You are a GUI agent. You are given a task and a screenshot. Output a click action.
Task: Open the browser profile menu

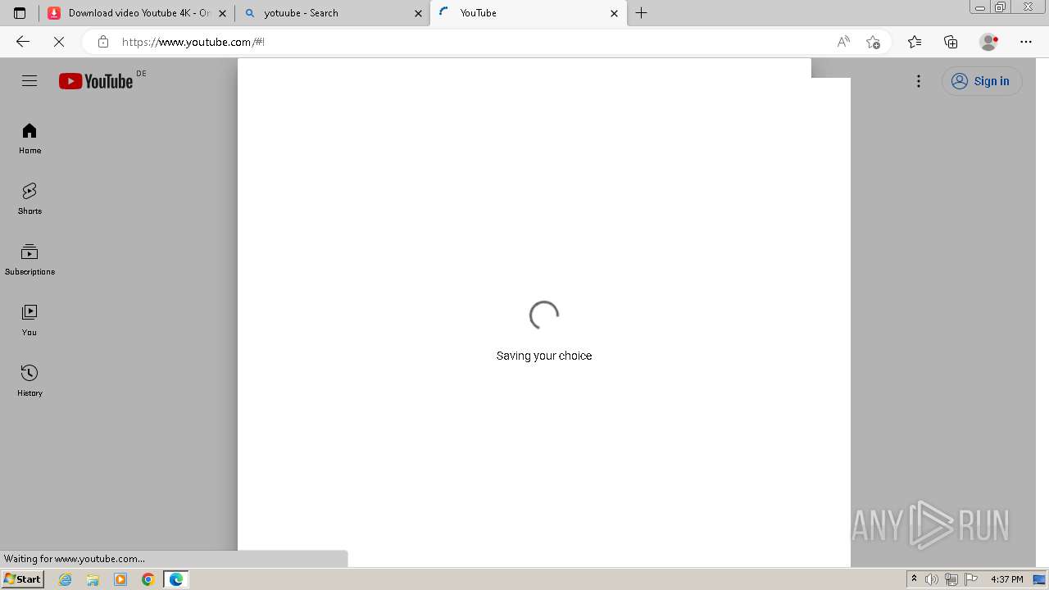989,42
